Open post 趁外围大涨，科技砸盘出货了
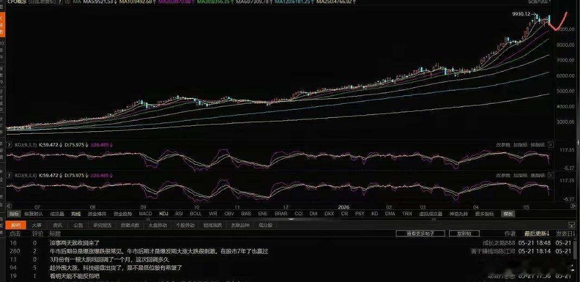Image resolution: width=580 pixels, height=282 pixels. (116, 267)
